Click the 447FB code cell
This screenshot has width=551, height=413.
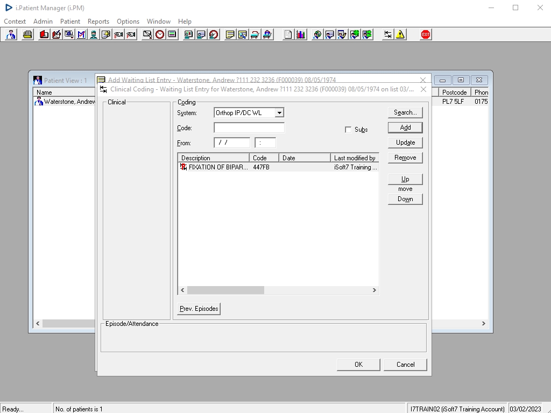(x=261, y=167)
